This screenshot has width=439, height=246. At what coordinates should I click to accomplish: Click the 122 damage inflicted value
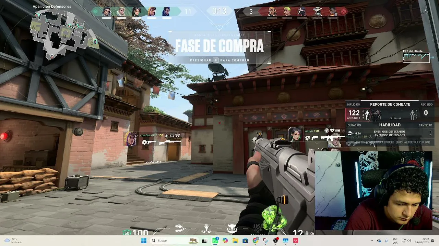[x=354, y=113]
